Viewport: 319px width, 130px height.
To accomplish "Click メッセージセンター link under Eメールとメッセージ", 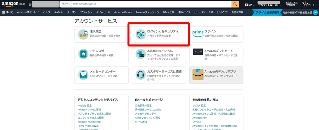I will click(145, 114).
